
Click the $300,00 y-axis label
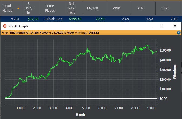tap(165, 70)
